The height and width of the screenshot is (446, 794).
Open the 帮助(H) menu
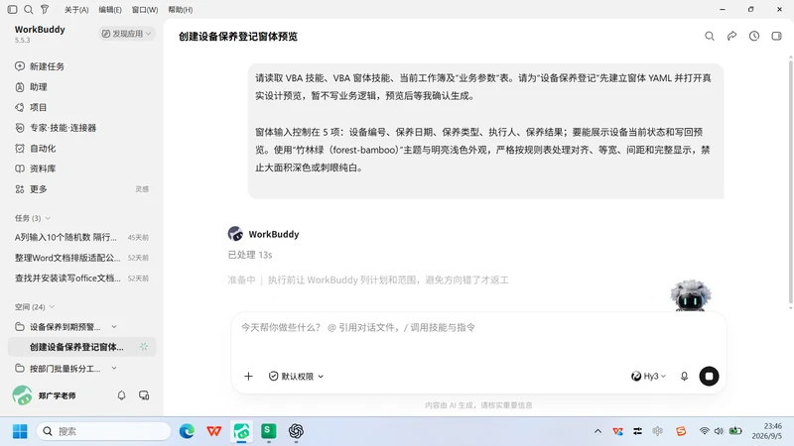pyautogui.click(x=181, y=10)
